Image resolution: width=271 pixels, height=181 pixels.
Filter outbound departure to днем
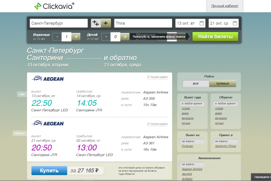(x=185, y=113)
